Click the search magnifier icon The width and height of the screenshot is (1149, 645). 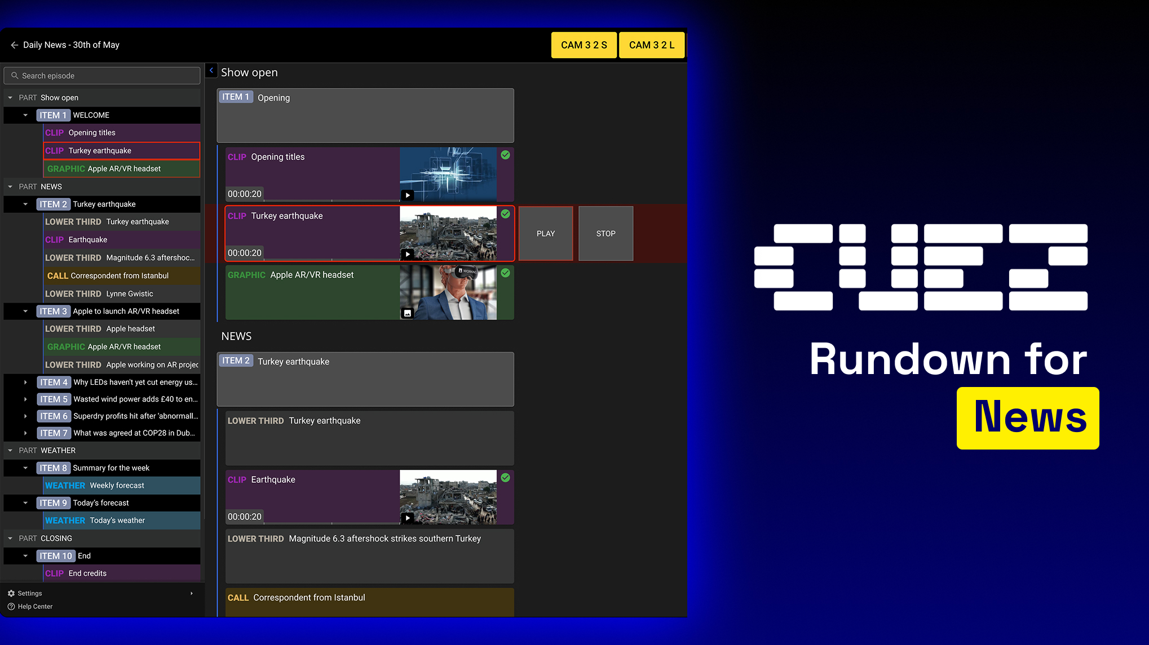[x=15, y=75]
